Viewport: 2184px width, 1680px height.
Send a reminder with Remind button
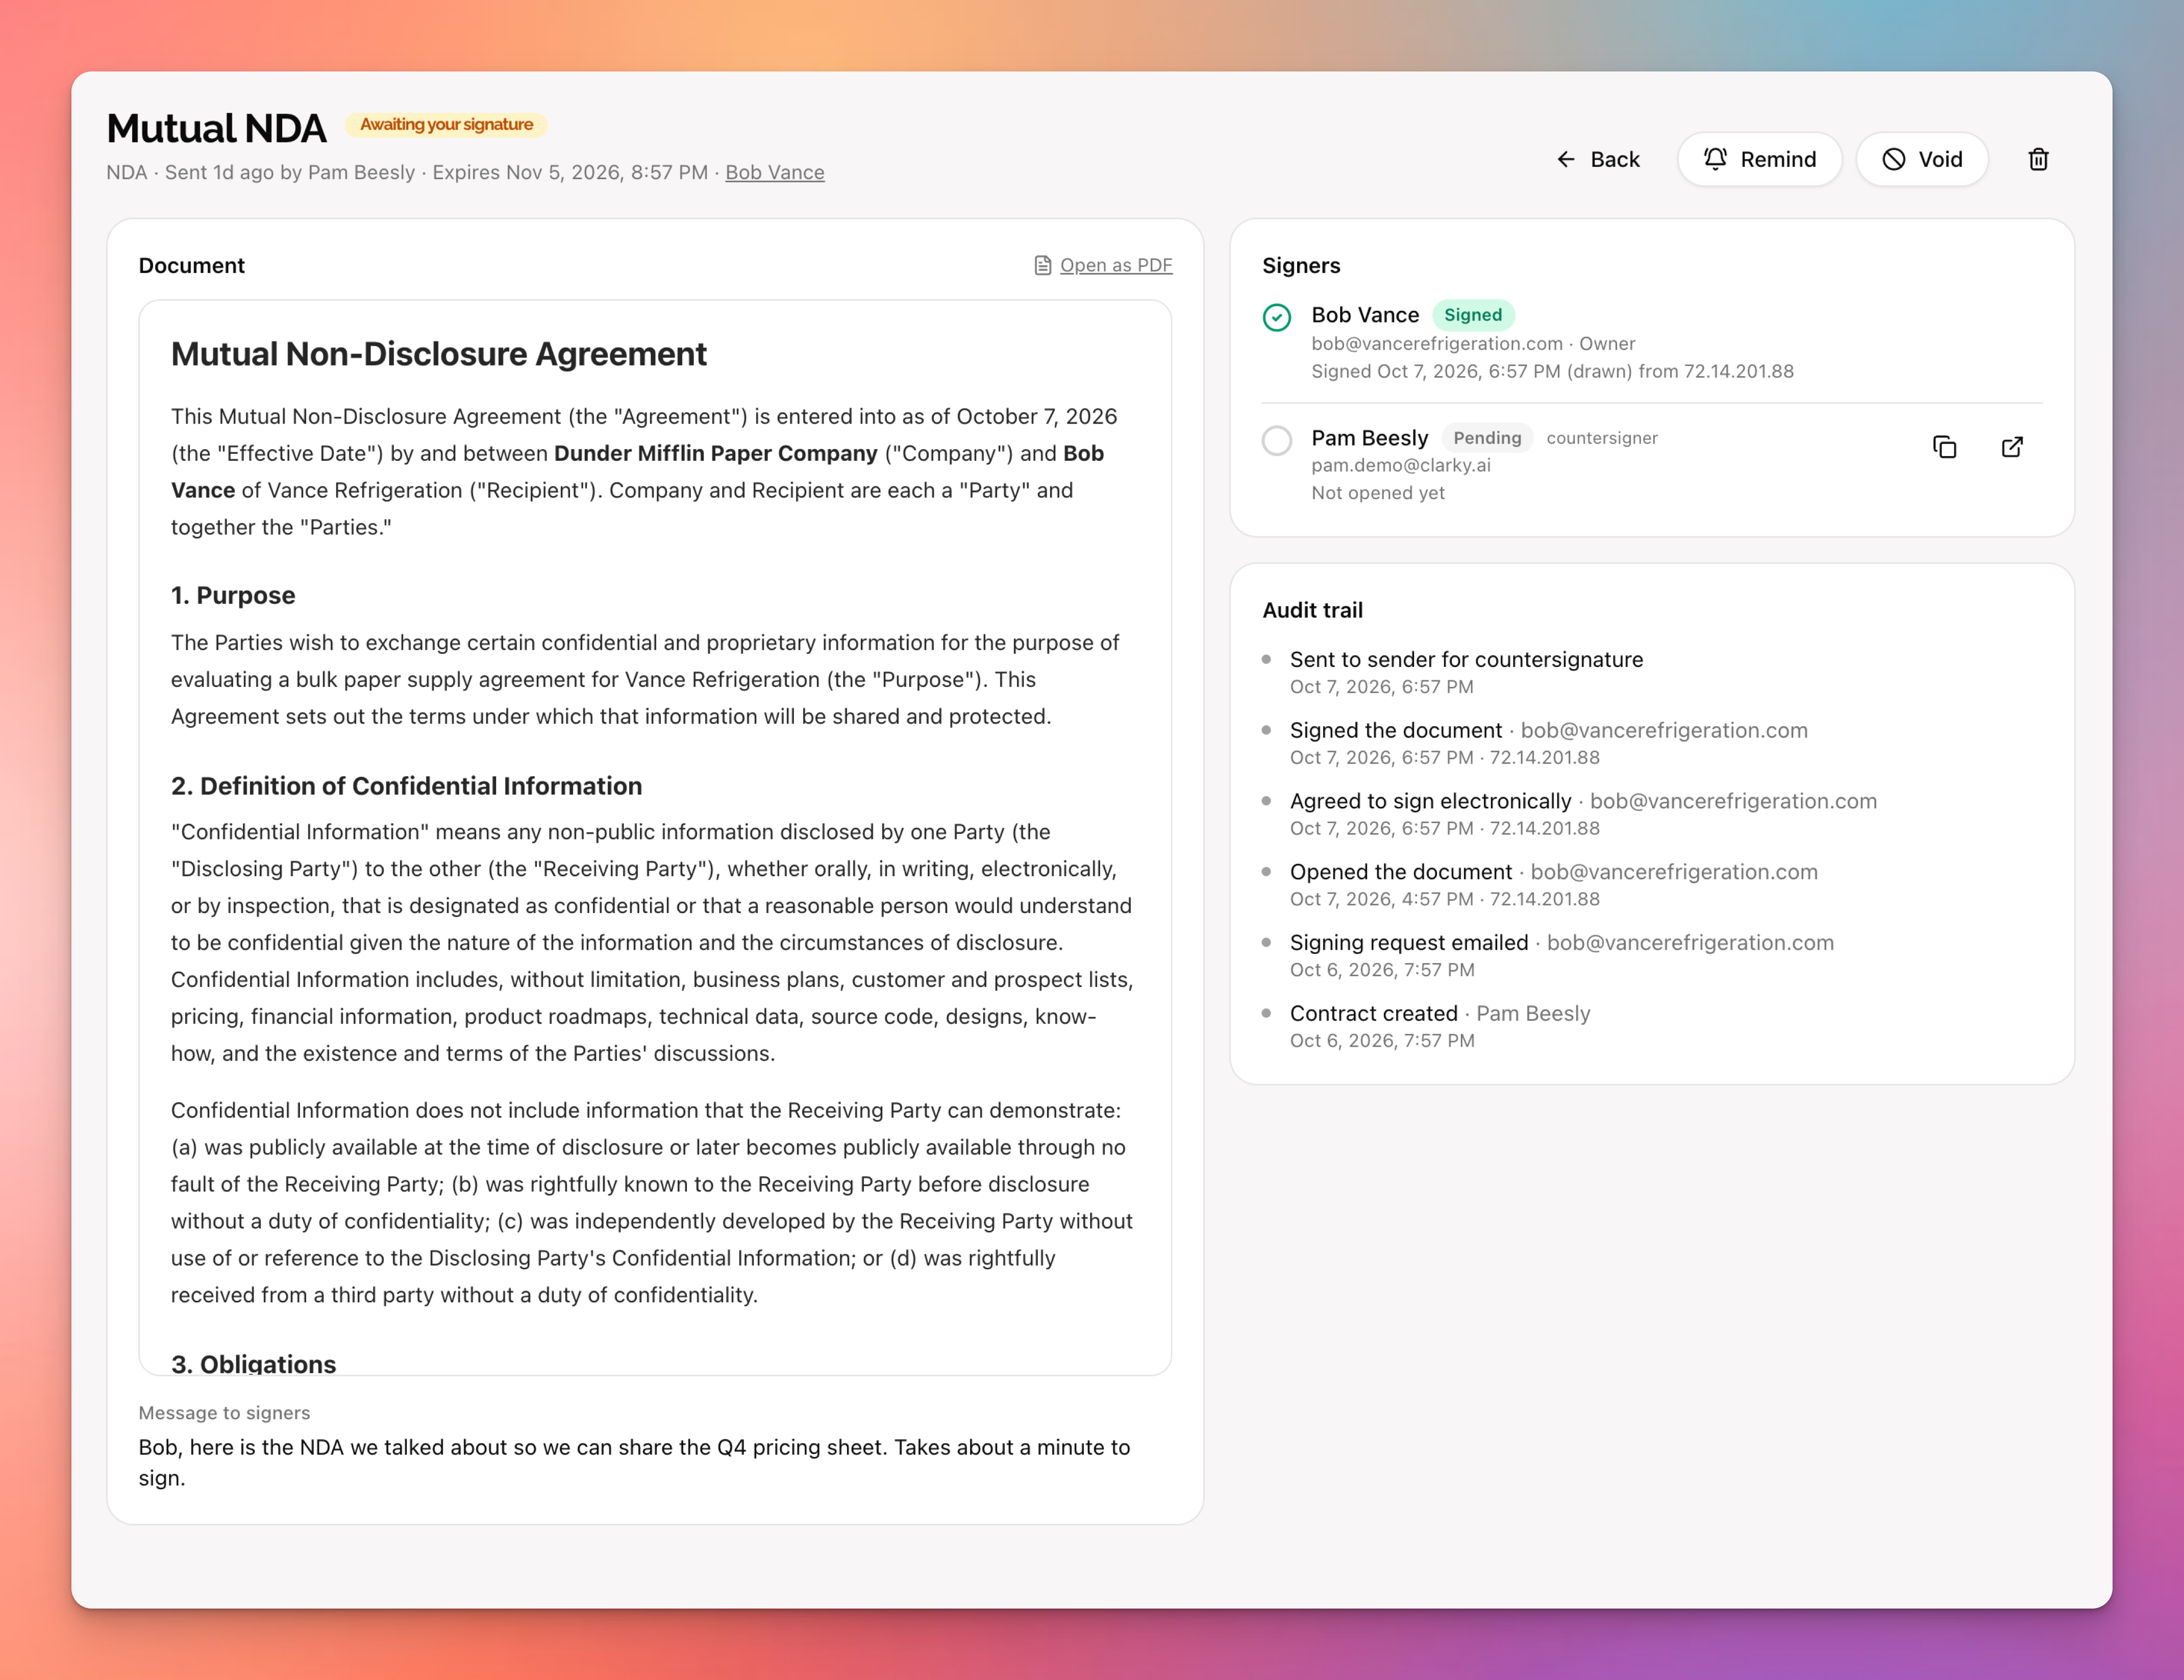click(1759, 159)
